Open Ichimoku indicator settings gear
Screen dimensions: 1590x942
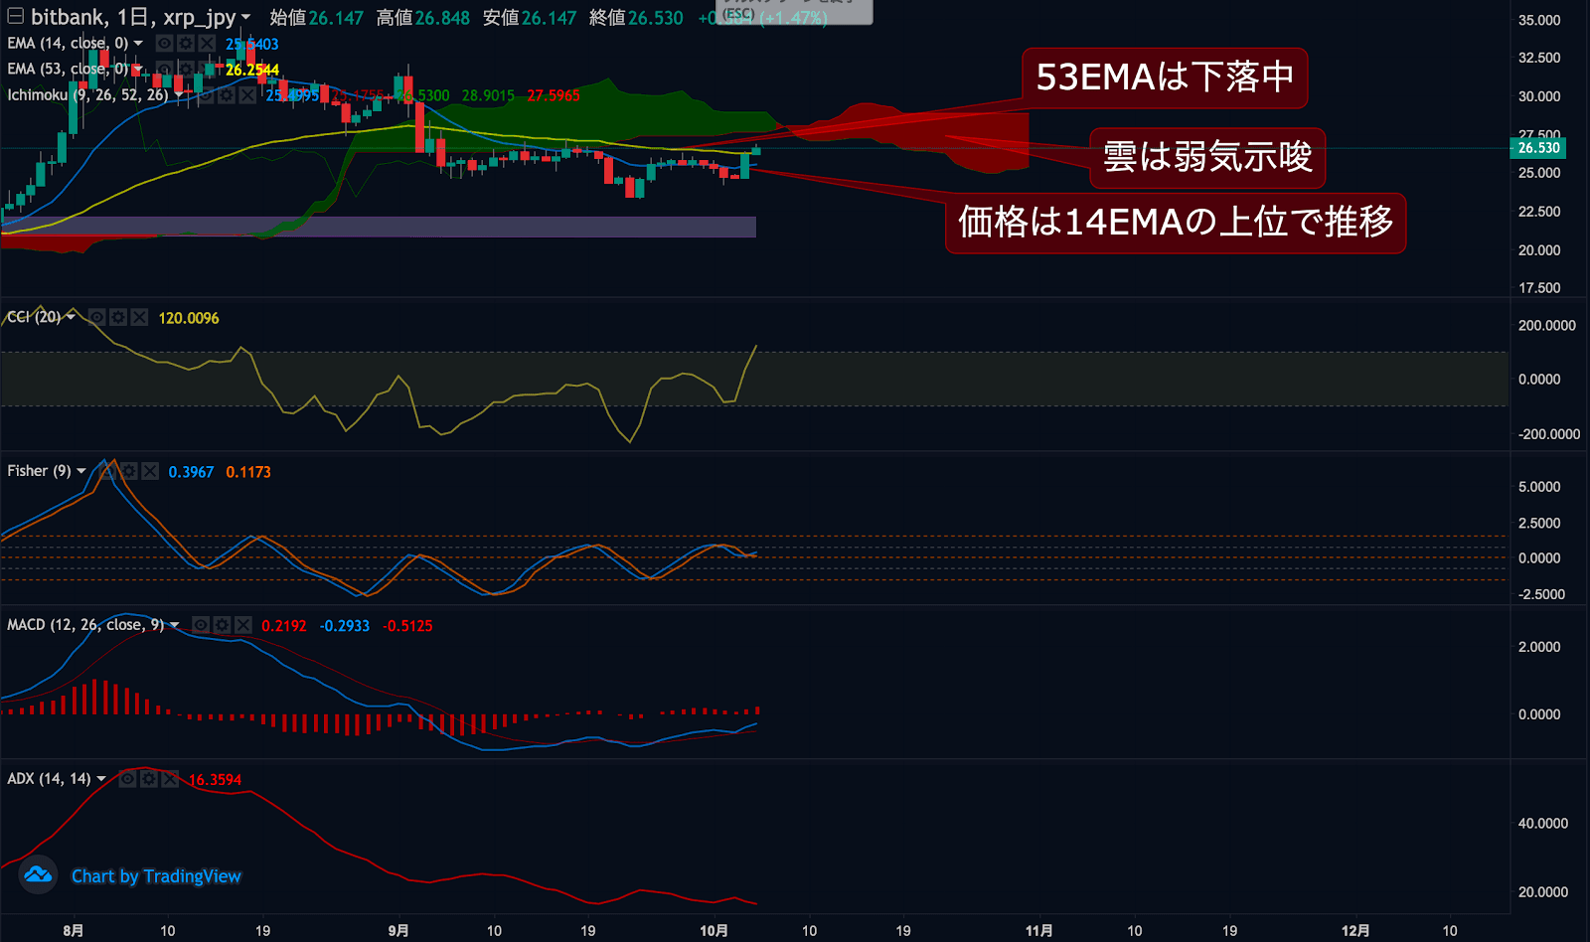click(x=227, y=95)
